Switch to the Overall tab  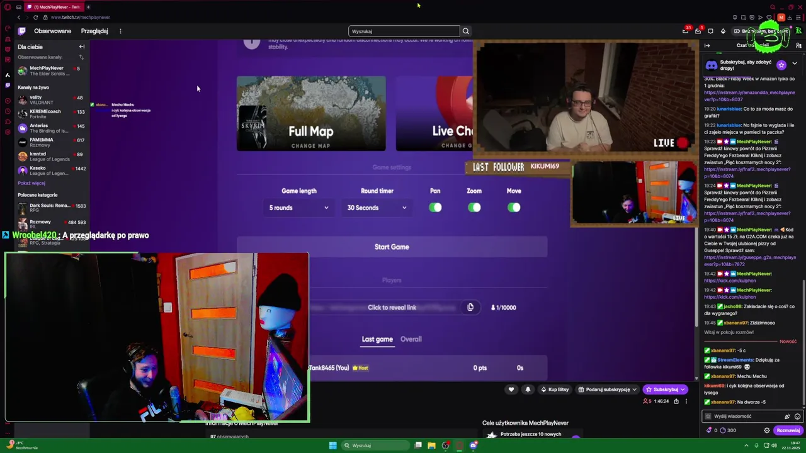click(411, 339)
